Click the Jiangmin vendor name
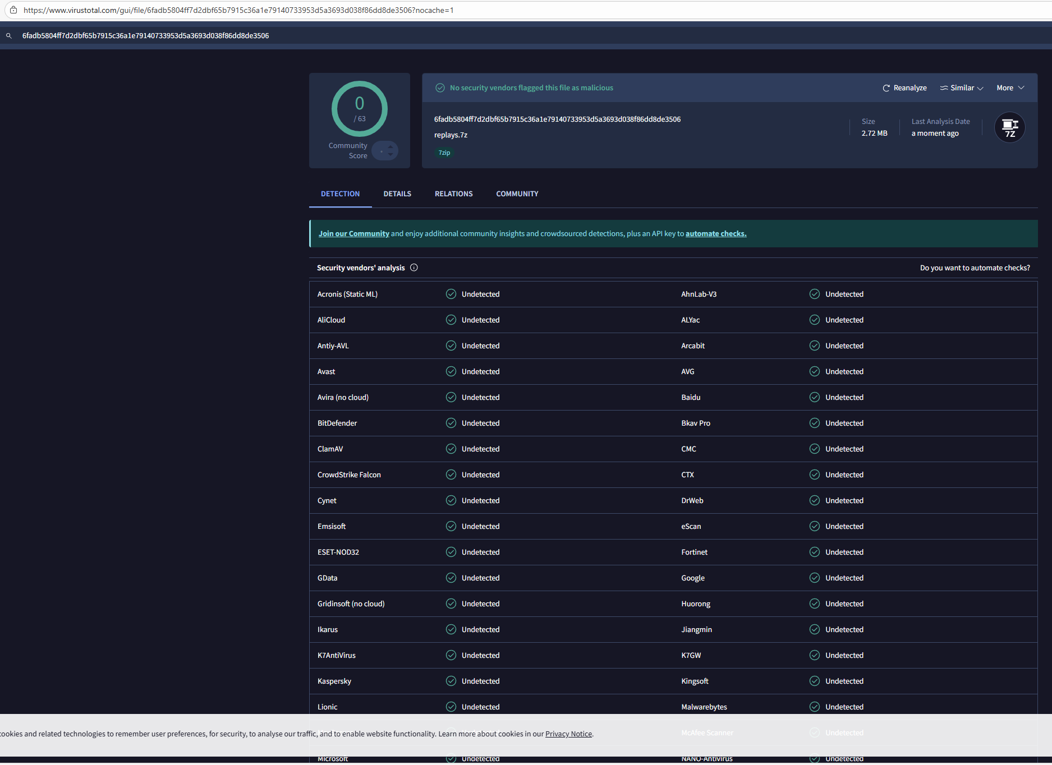Image resolution: width=1052 pixels, height=765 pixels. coord(697,630)
